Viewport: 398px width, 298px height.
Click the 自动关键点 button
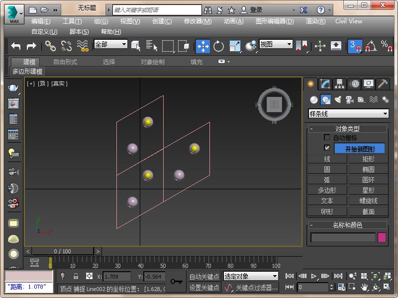tap(204, 276)
